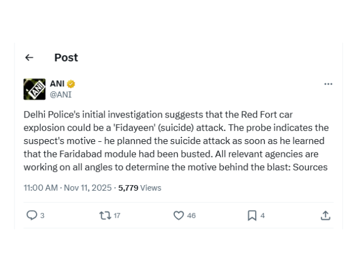Bookmark this post
This screenshot has height=266, width=355.
(252, 216)
